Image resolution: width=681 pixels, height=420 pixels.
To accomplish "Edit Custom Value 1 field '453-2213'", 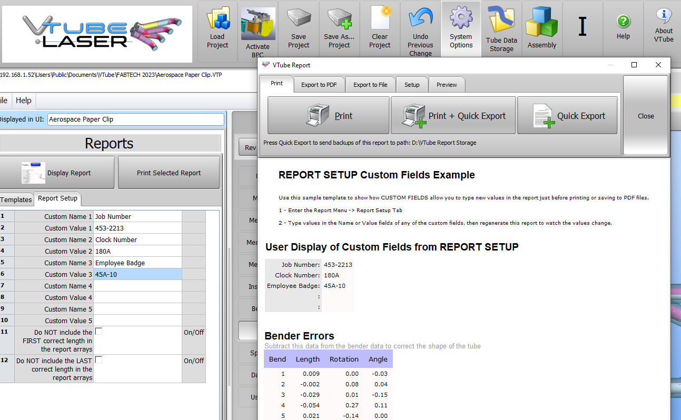I will tap(137, 228).
